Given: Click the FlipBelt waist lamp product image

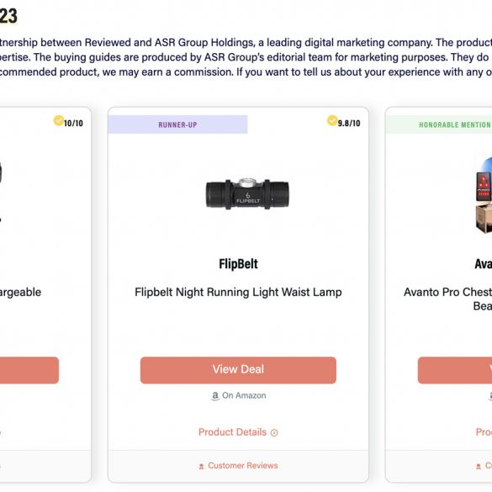Looking at the screenshot, I should point(247,193).
